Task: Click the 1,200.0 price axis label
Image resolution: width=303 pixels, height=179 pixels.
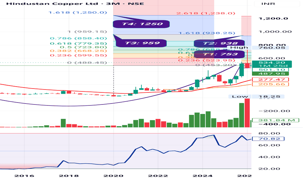Action: click(x=273, y=19)
